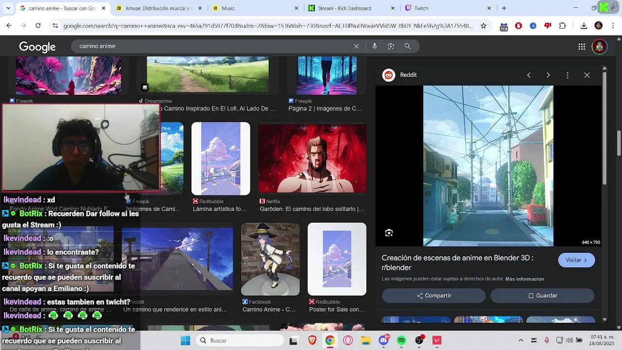622x350 pixels.
Task: Open the Facebook Camino Anime figure thumbnail
Action: pyautogui.click(x=270, y=259)
